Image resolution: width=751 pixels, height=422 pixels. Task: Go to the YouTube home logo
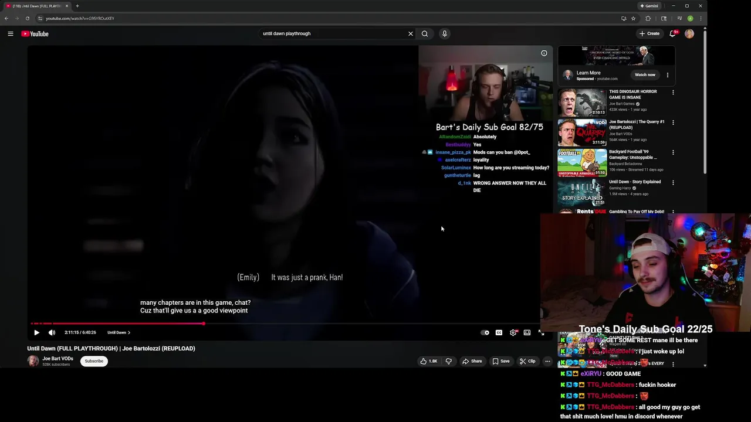(x=35, y=33)
